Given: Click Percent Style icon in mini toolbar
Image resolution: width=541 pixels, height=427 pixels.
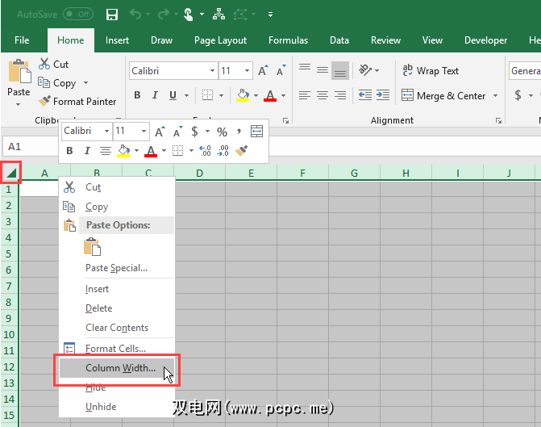Looking at the screenshot, I should pos(222,132).
